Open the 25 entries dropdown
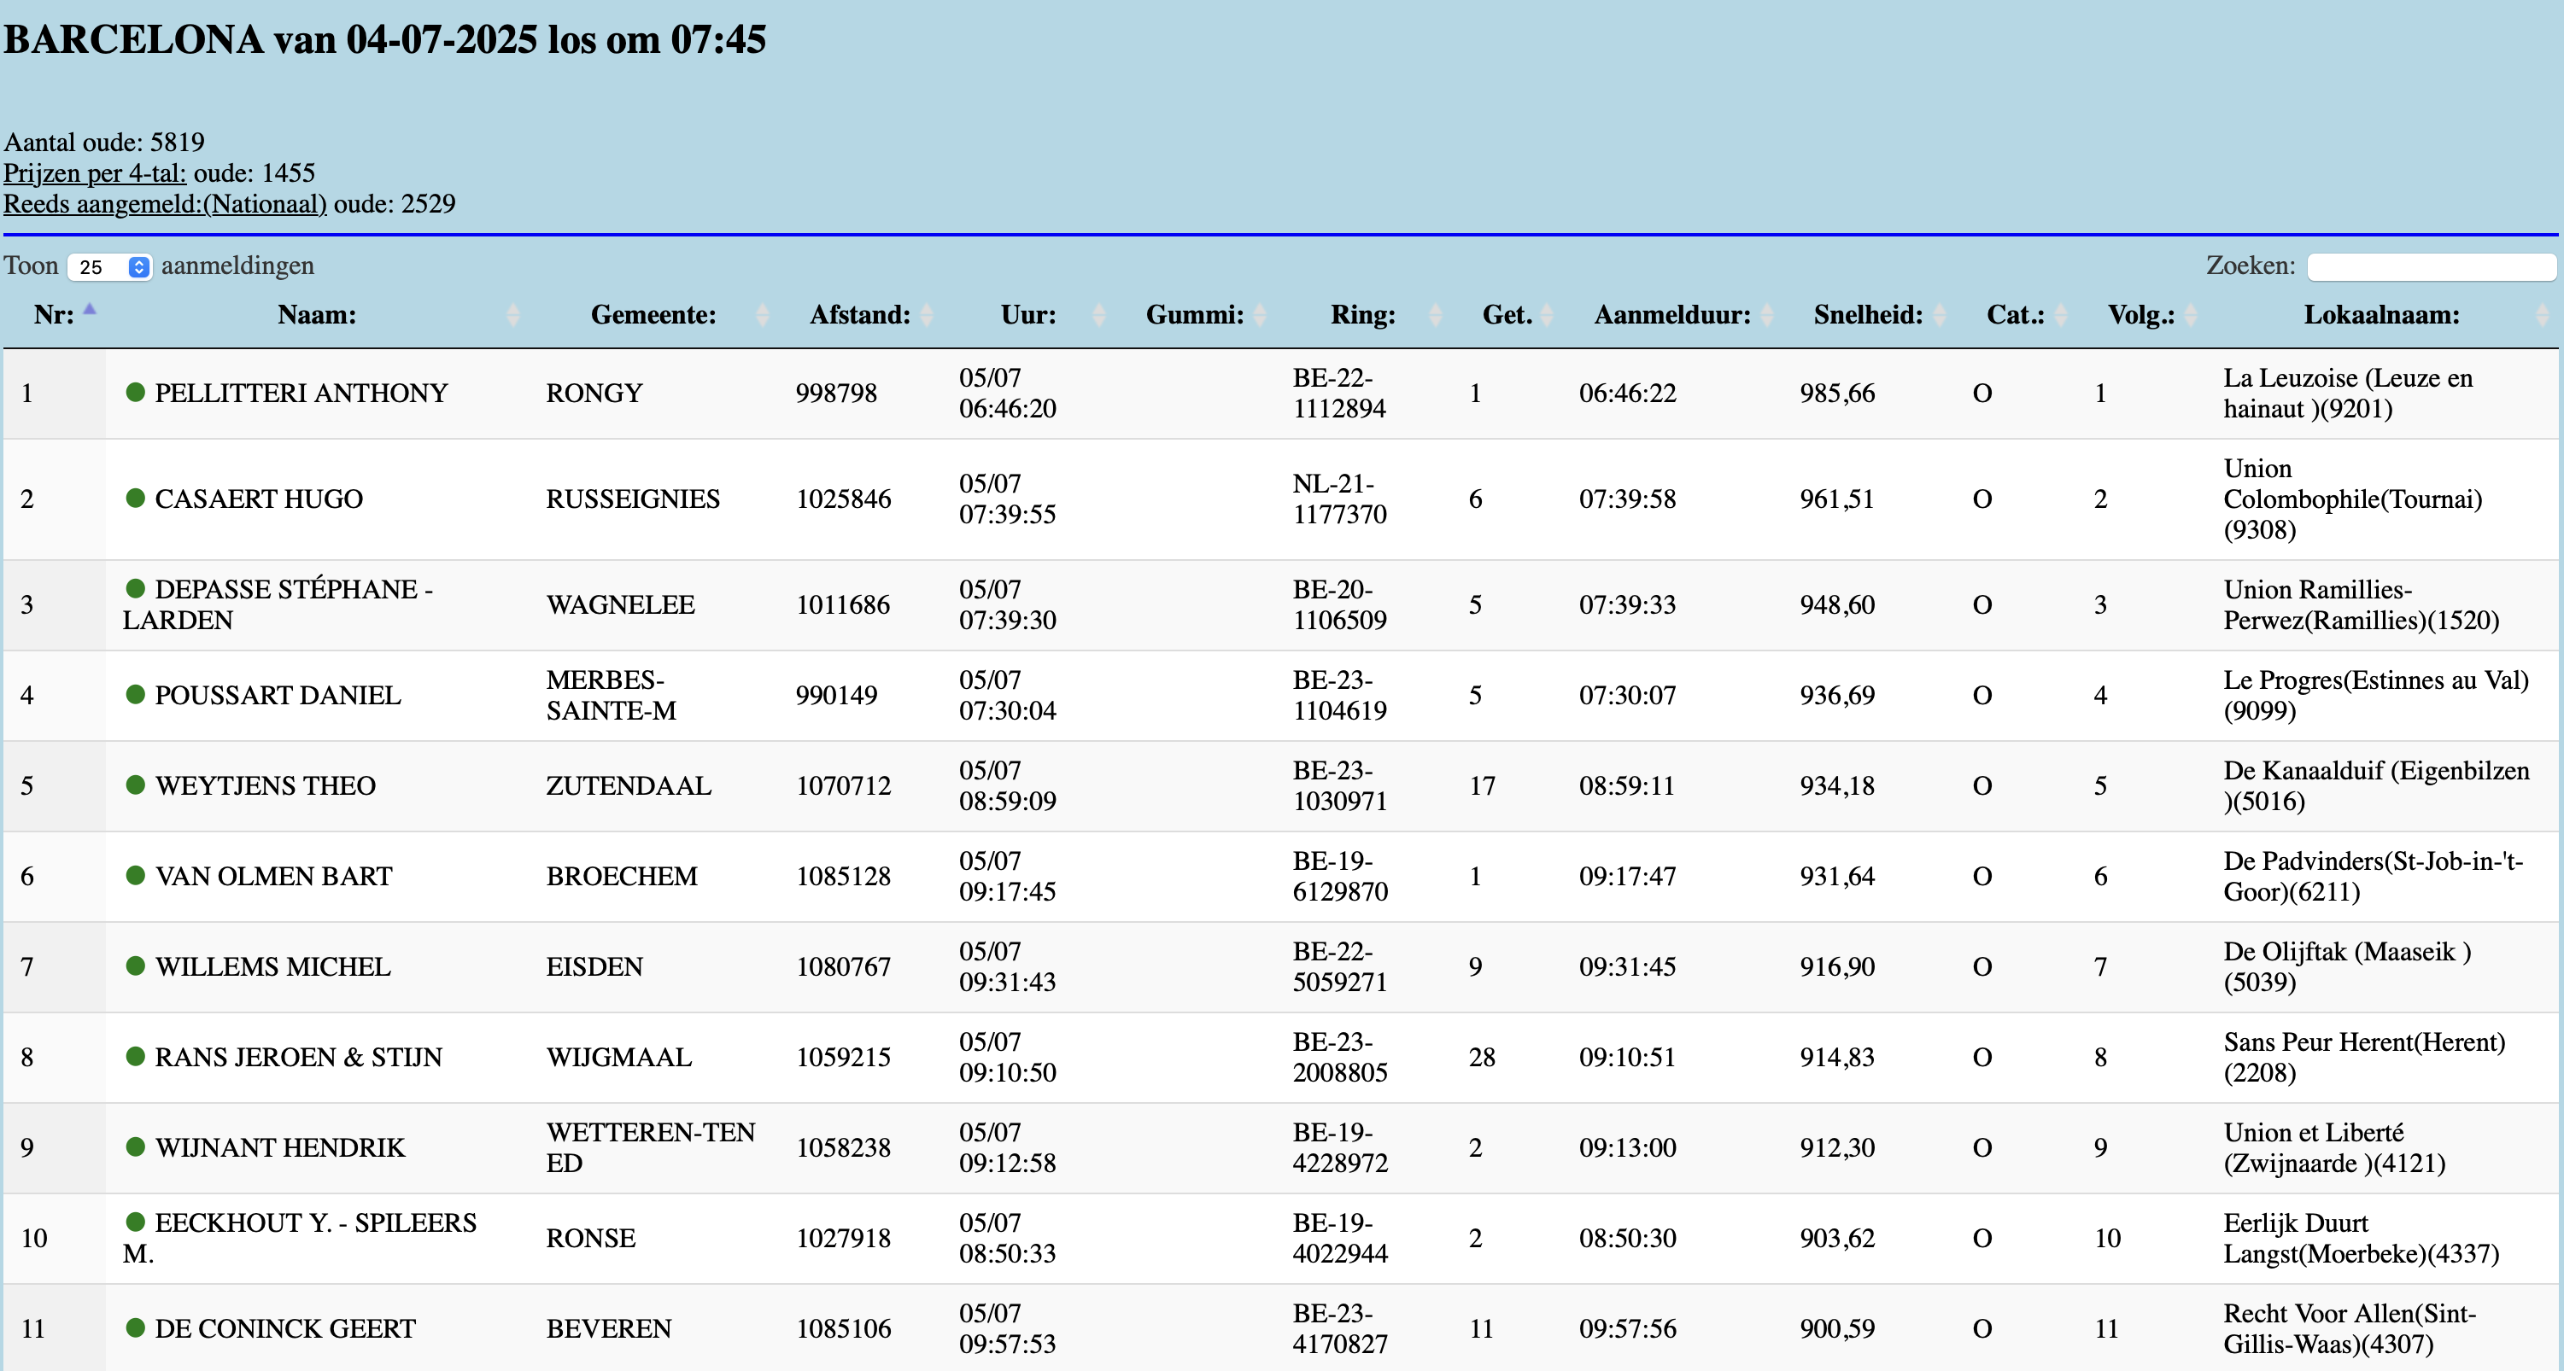The width and height of the screenshot is (2564, 1371). click(109, 266)
